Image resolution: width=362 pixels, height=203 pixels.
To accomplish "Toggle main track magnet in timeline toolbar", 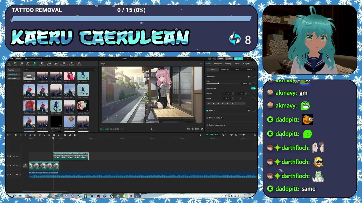I will [x=207, y=135].
